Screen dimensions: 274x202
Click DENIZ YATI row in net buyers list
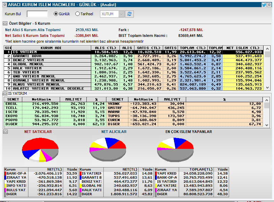tap(116, 182)
